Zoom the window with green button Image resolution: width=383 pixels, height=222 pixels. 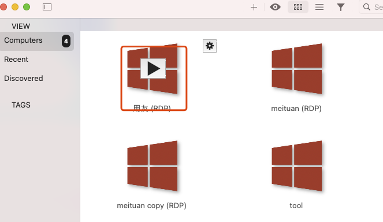pyautogui.click(x=27, y=7)
